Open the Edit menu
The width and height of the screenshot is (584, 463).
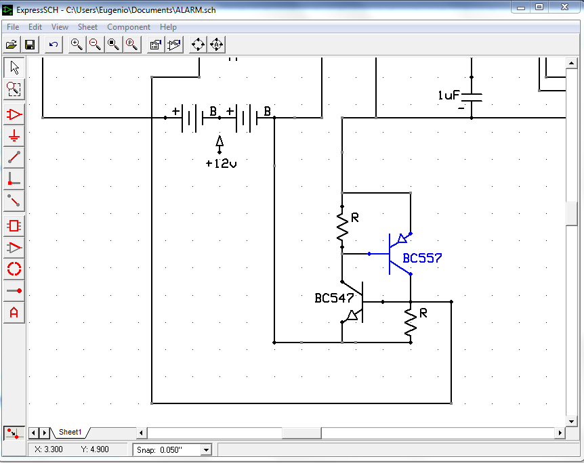(35, 27)
